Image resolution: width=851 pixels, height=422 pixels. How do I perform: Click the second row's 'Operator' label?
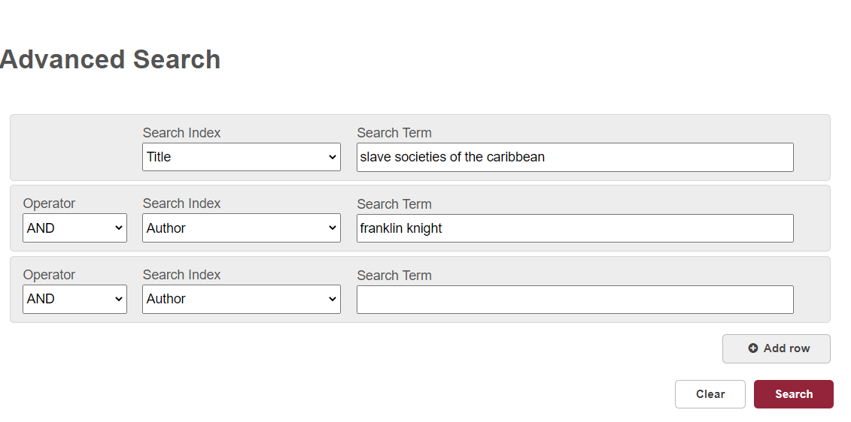tap(49, 203)
